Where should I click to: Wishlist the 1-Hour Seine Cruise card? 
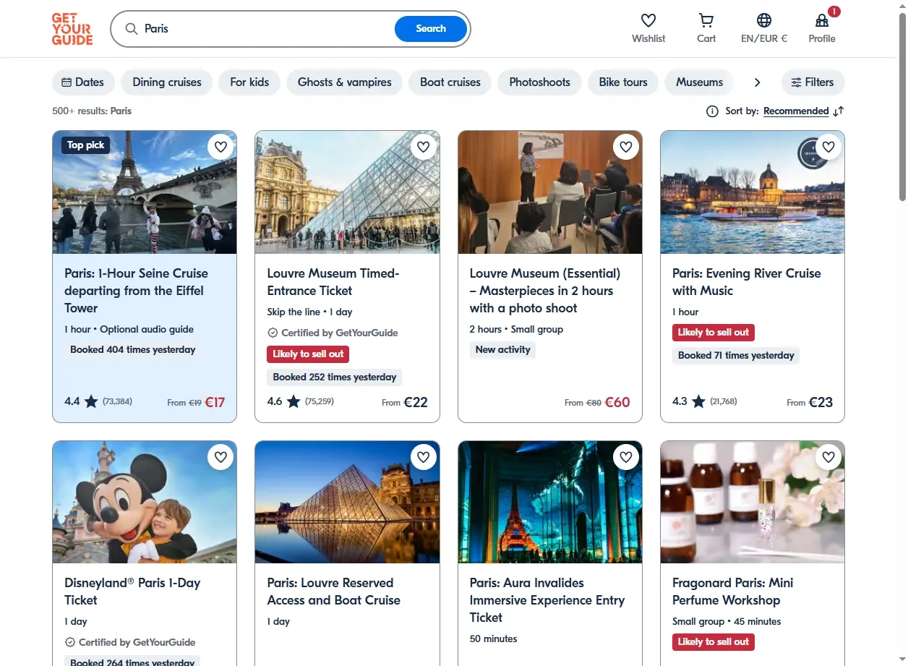(221, 147)
